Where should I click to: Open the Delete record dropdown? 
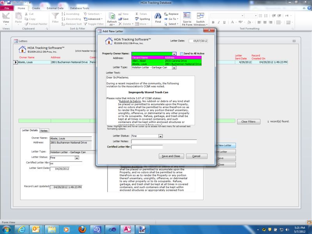coord(126,24)
